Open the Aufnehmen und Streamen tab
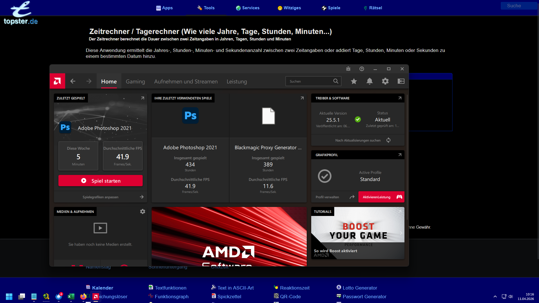Screen dimensions: 539x303 click(x=186, y=81)
